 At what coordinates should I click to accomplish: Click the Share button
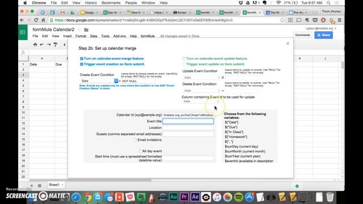323,35
